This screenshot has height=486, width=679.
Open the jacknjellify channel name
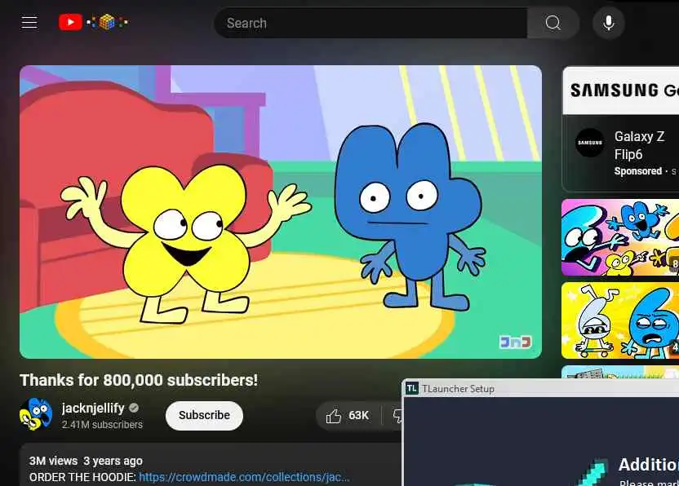point(93,408)
